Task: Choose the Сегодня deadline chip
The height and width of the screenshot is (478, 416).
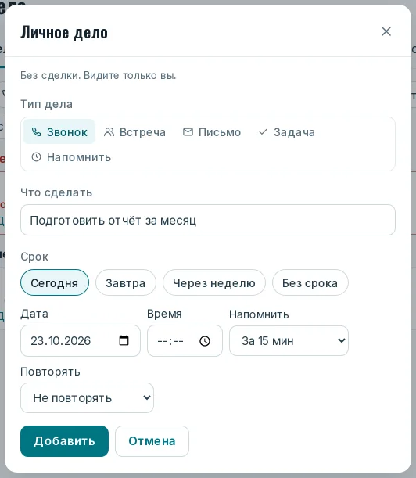Action: point(55,282)
